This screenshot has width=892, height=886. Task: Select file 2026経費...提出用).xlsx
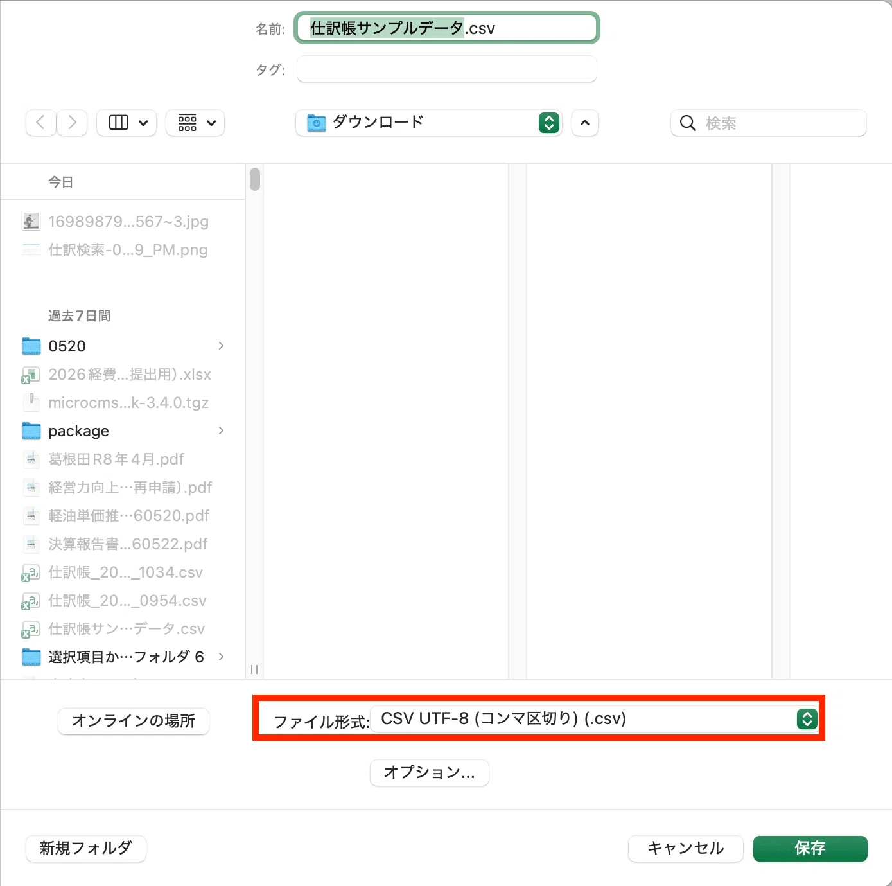pos(123,375)
